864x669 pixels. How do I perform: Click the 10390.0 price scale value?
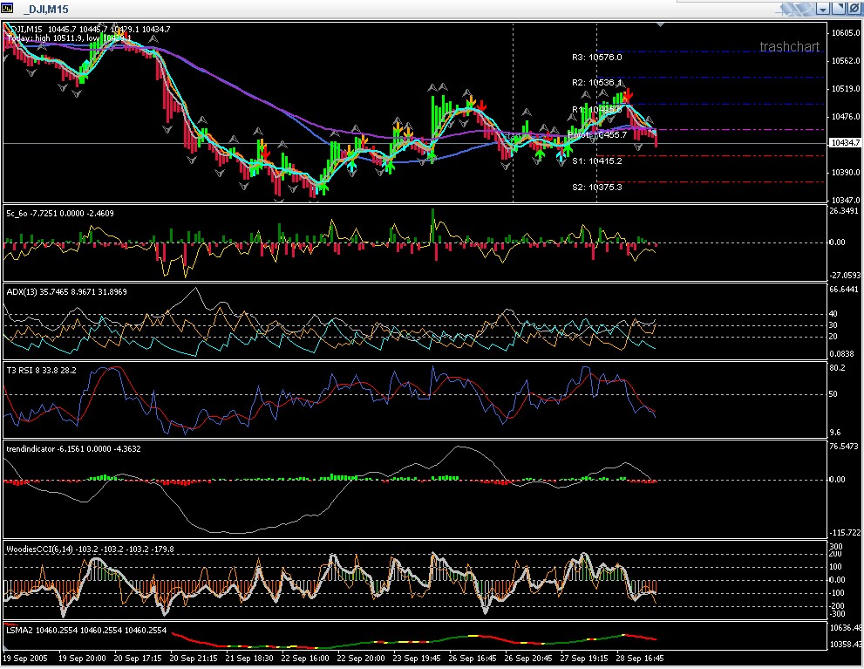coord(846,173)
